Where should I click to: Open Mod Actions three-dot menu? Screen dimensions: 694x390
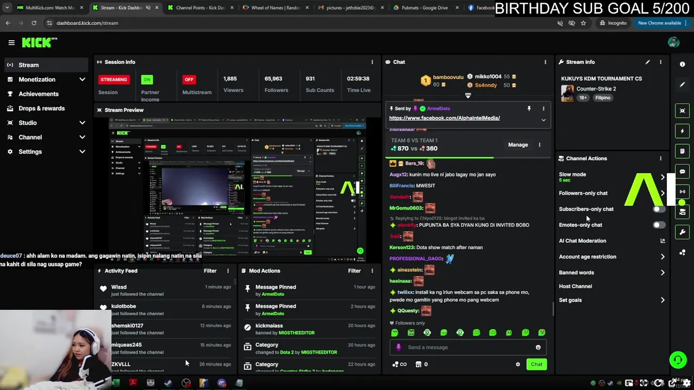(x=372, y=271)
